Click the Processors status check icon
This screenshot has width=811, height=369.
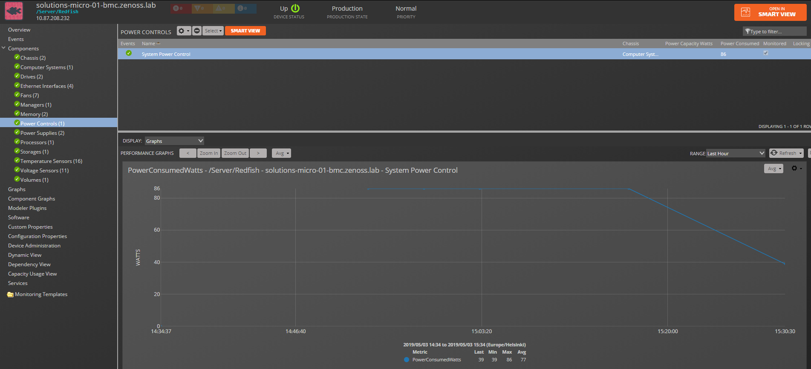click(x=17, y=142)
